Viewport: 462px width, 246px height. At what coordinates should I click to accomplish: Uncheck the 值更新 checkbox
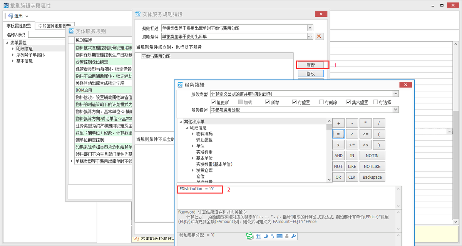[213, 102]
